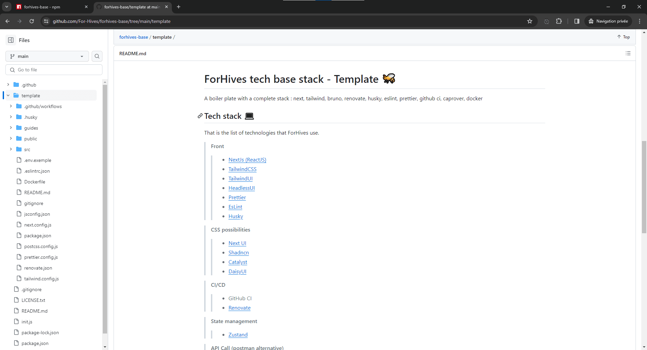647x350 pixels.
Task: Click the Tech stack heading anchor link icon
Action: [x=200, y=116]
